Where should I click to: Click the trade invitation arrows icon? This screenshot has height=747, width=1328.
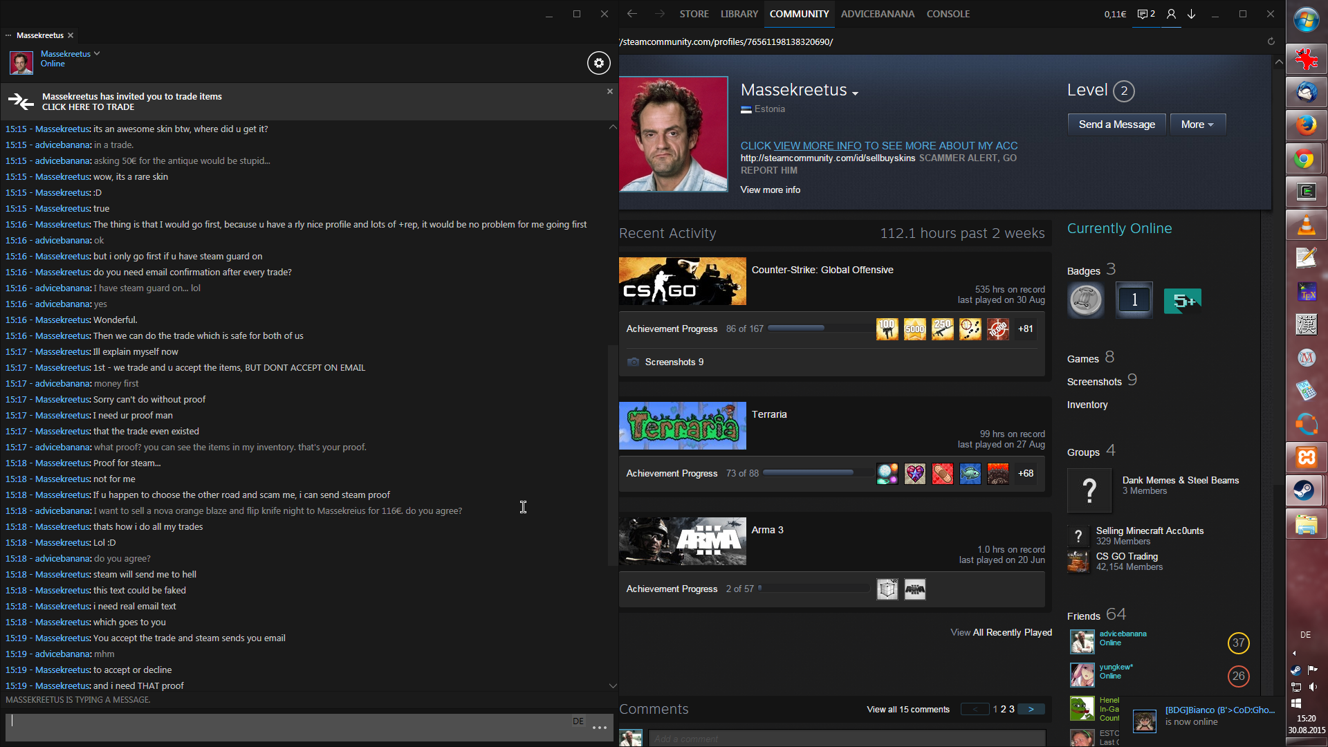point(21,102)
